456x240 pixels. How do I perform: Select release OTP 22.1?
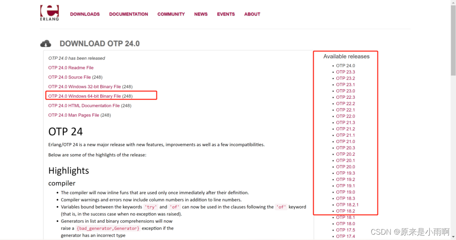[x=346, y=110]
